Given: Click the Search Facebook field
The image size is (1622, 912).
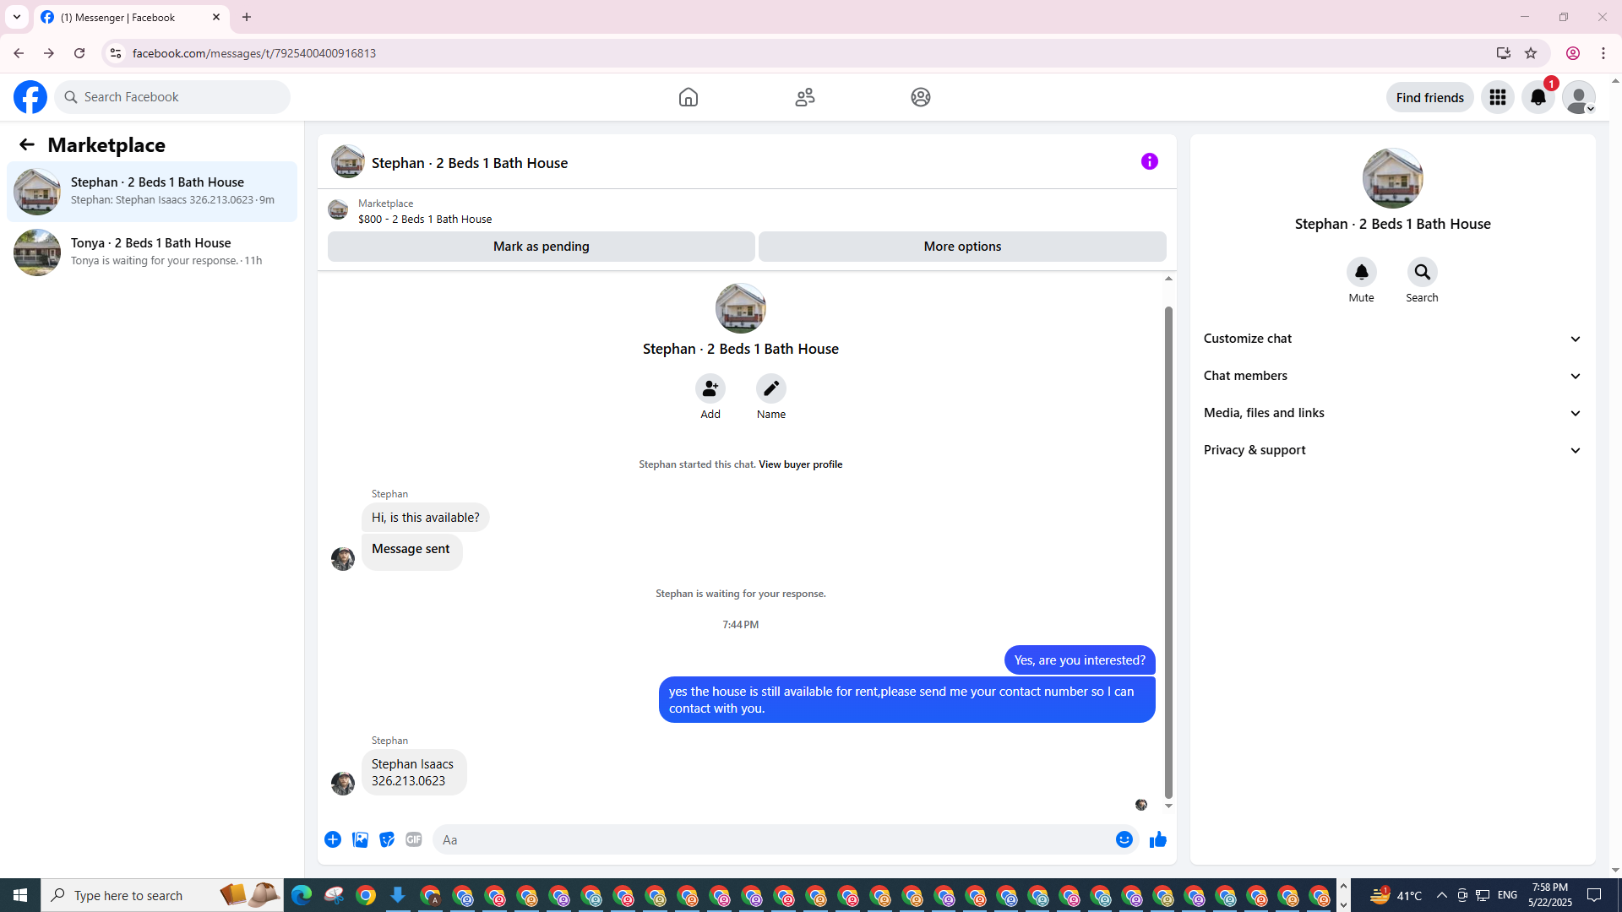Looking at the screenshot, I should [x=172, y=97].
